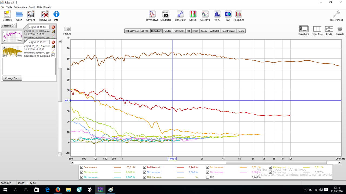This screenshot has width=346, height=194.
Task: Edit the máj 31 17:12:00 name field
Action: click(39, 27)
